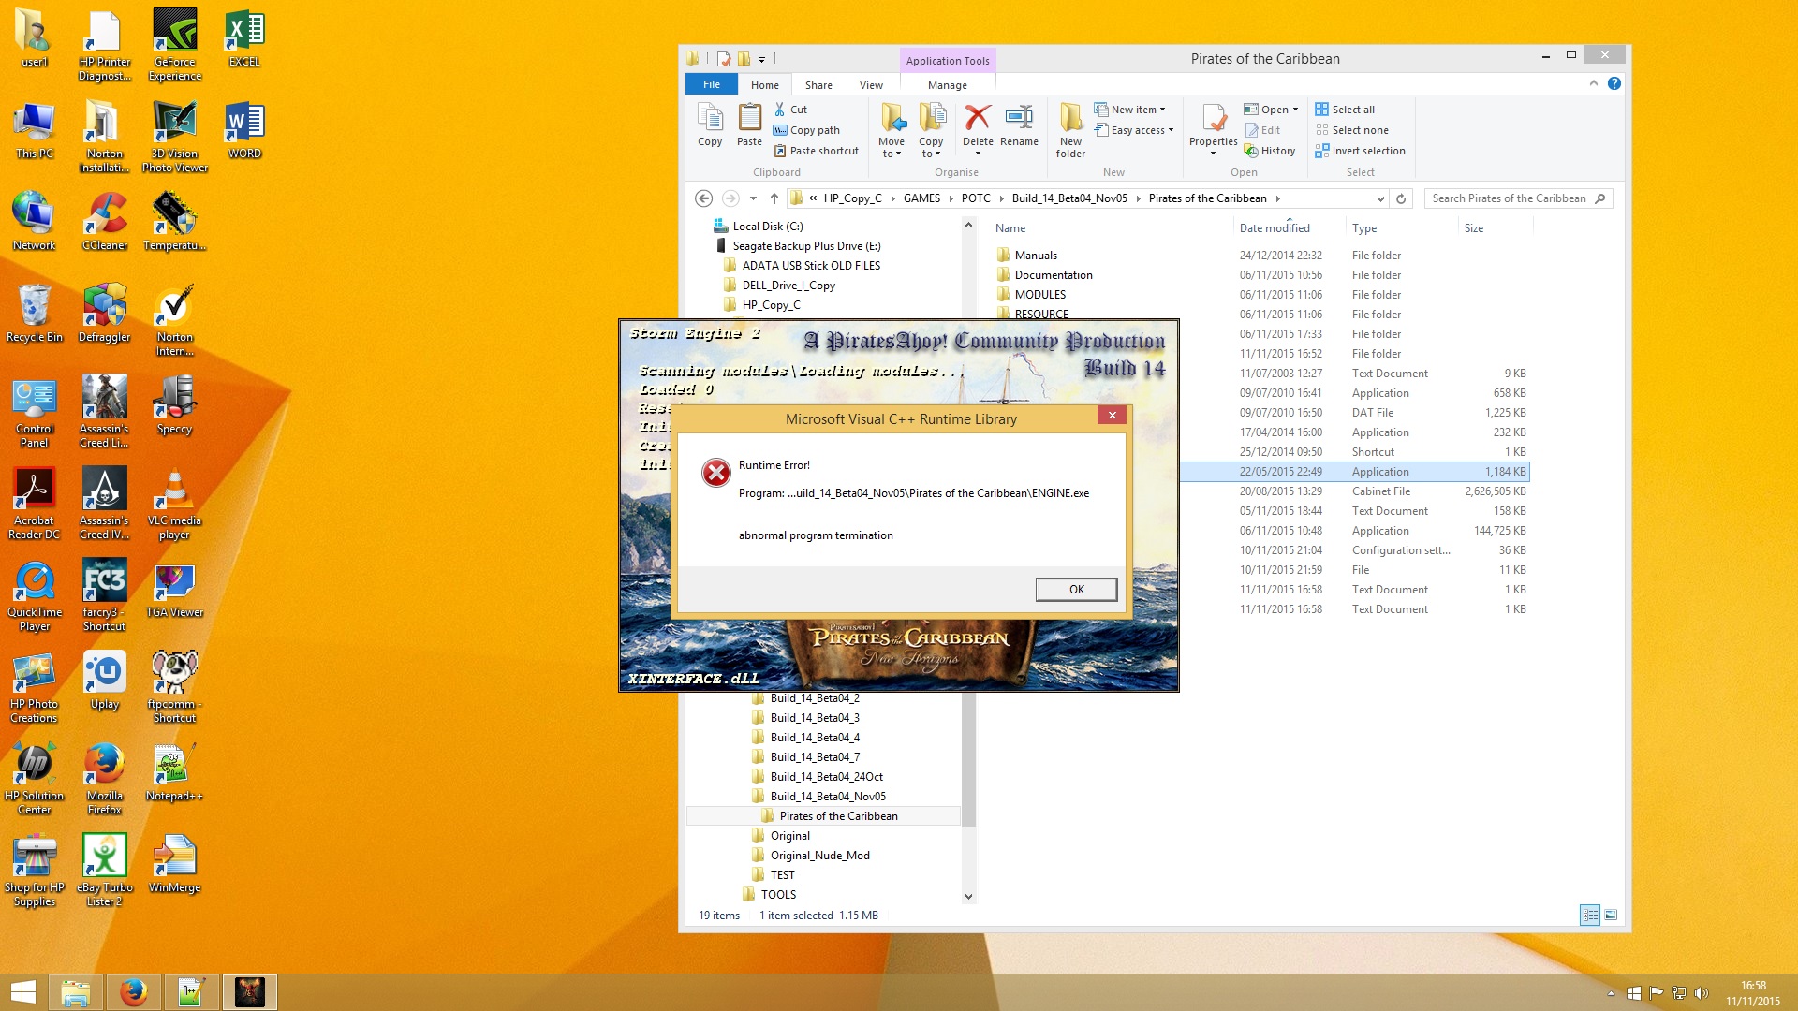Click Select none in ribbon
This screenshot has height=1011, width=1798.
click(x=1351, y=130)
